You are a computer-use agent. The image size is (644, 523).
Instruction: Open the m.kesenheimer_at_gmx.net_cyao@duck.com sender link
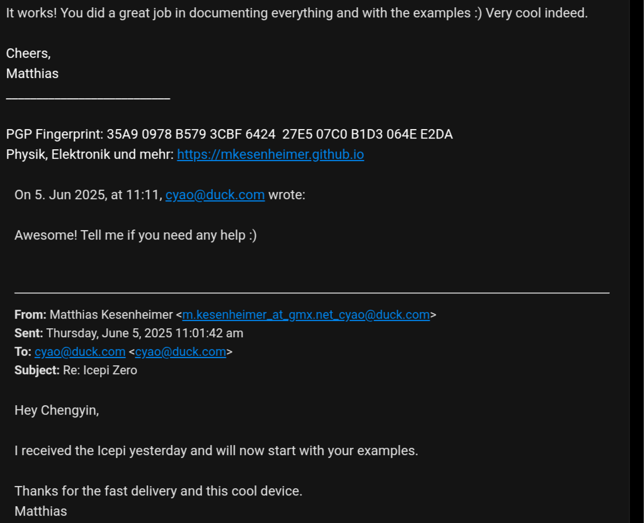tap(306, 314)
